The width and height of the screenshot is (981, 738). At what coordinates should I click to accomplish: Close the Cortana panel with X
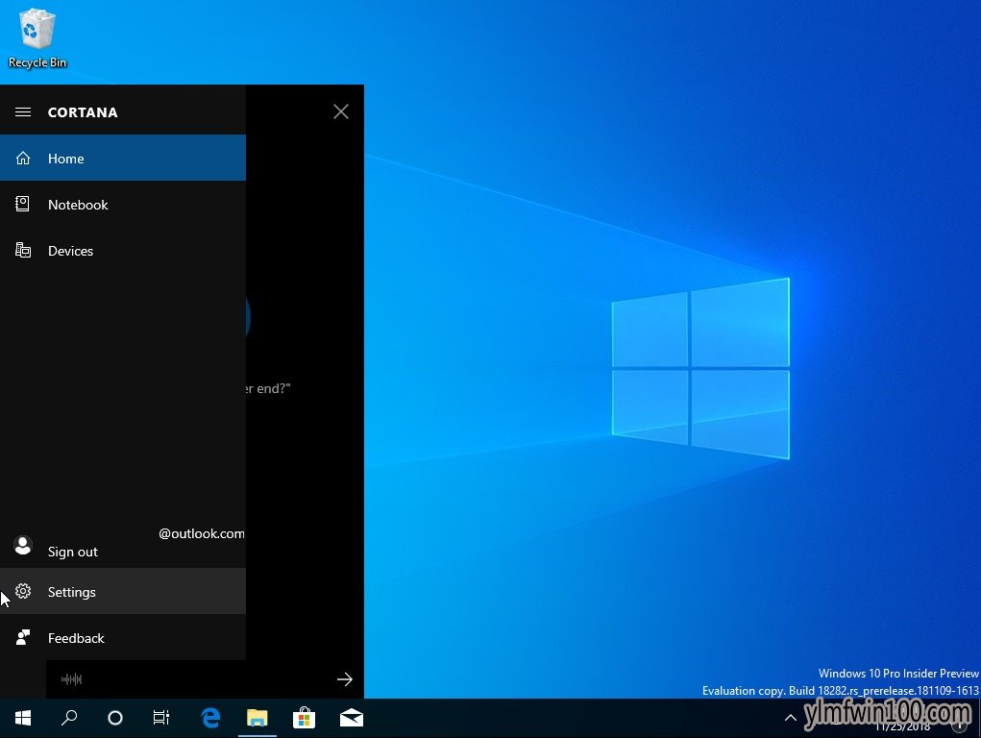tap(341, 111)
